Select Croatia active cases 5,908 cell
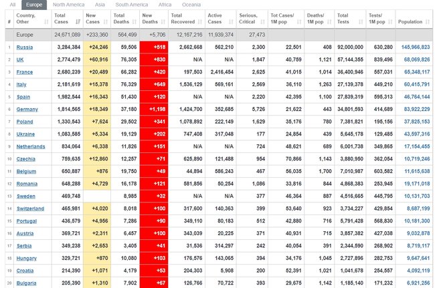Screen dimensions: 435x288 [x=221, y=271]
